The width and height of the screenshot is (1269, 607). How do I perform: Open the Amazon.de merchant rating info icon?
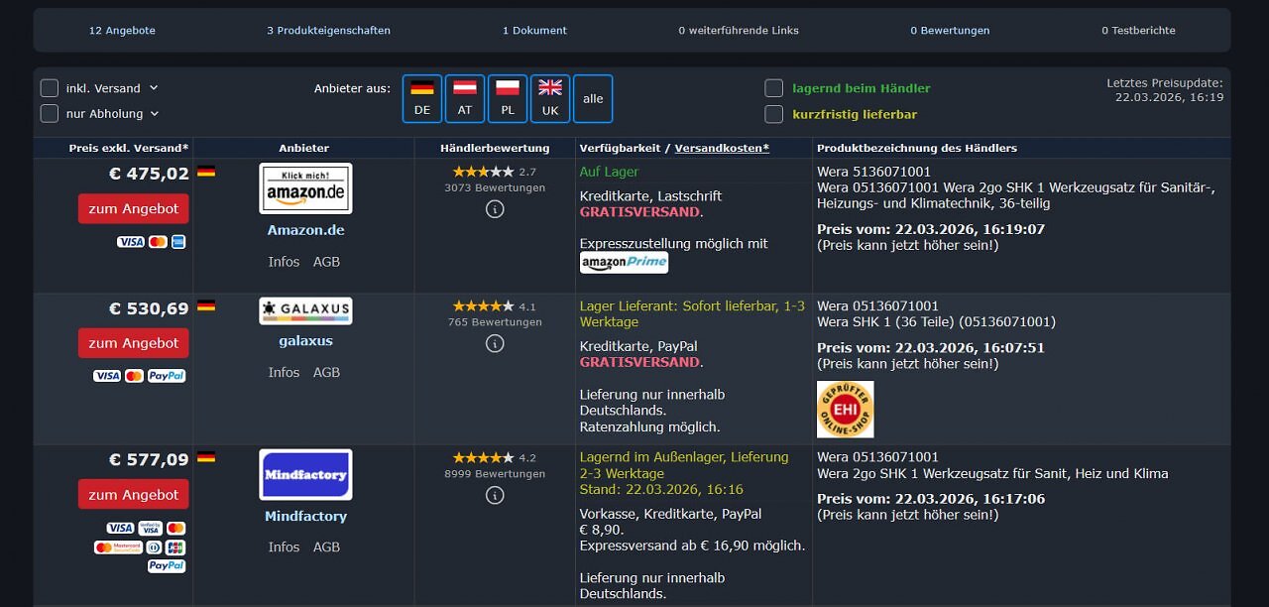tap(495, 209)
